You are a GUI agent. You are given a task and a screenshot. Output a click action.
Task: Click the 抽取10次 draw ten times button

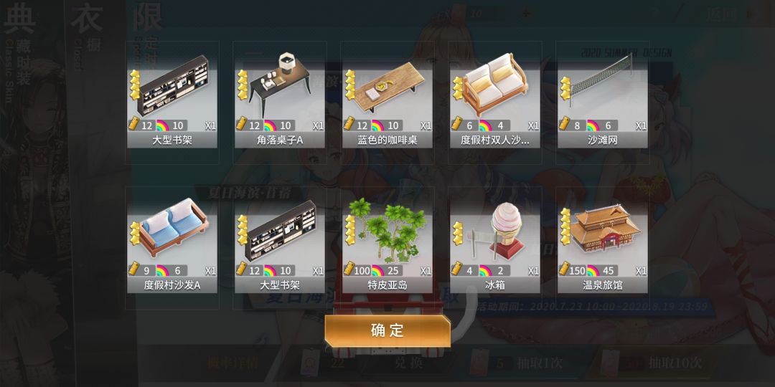pyautogui.click(x=675, y=363)
